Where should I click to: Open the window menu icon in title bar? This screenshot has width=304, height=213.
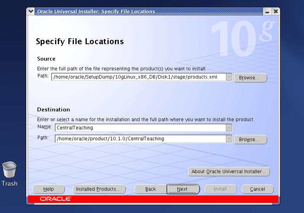[x=31, y=11]
